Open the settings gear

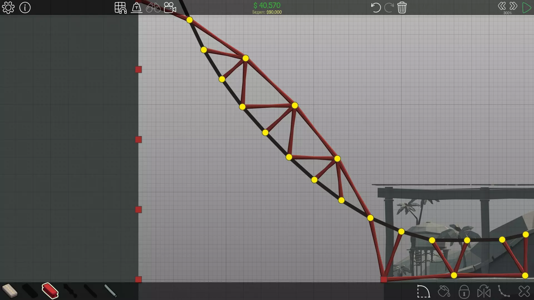pyautogui.click(x=8, y=8)
